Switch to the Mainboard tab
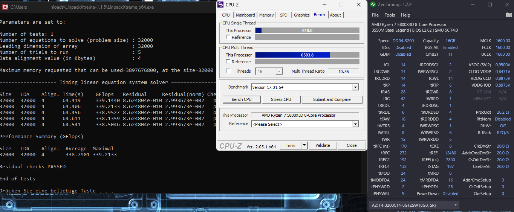This screenshot has width=514, height=212. point(245,15)
